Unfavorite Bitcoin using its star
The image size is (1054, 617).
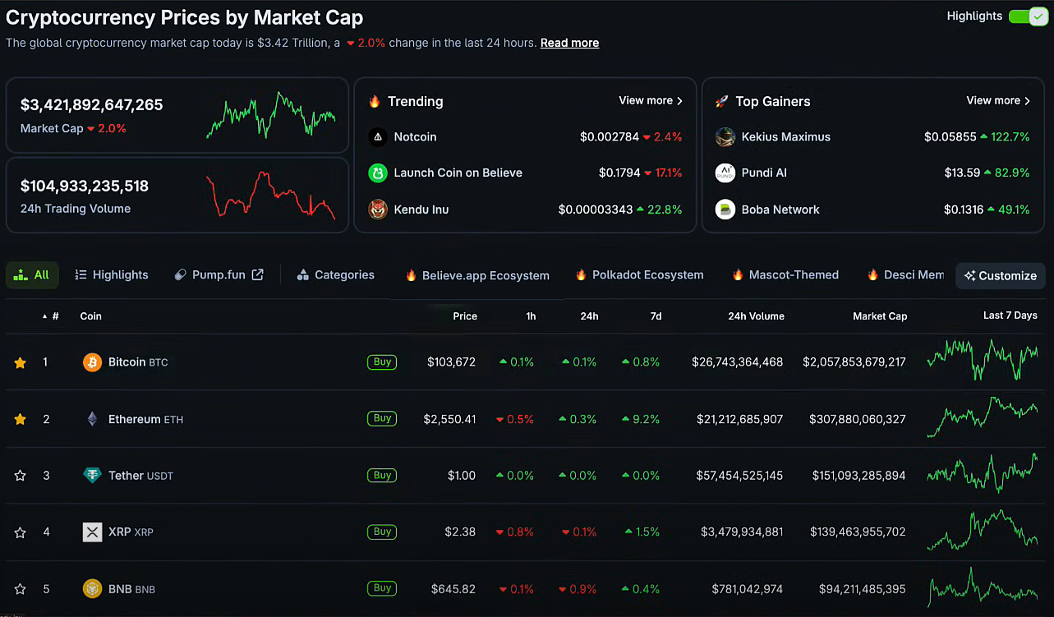(x=21, y=362)
